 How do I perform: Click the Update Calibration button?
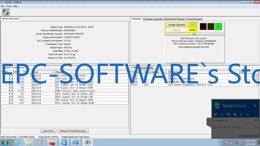[177, 25]
